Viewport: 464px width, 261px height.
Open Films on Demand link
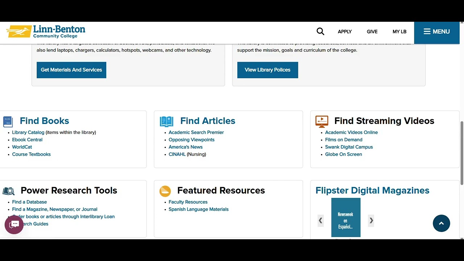[344, 140]
